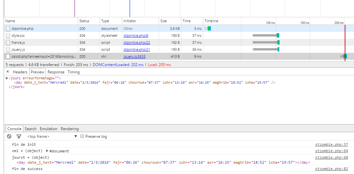This screenshot has width=354, height=174.
Task: Select the calcst.php xhr request row
Action: [x=179, y=56]
